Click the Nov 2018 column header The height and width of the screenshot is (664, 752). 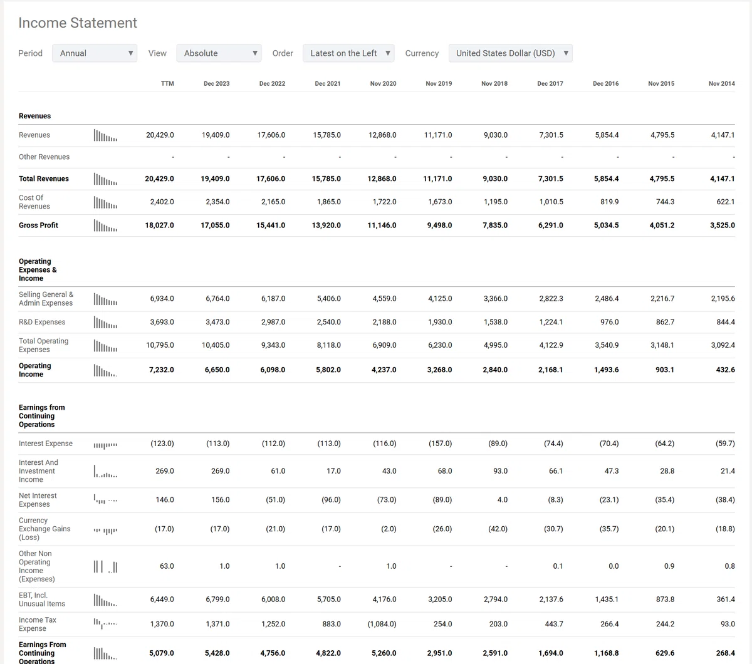[x=494, y=83]
